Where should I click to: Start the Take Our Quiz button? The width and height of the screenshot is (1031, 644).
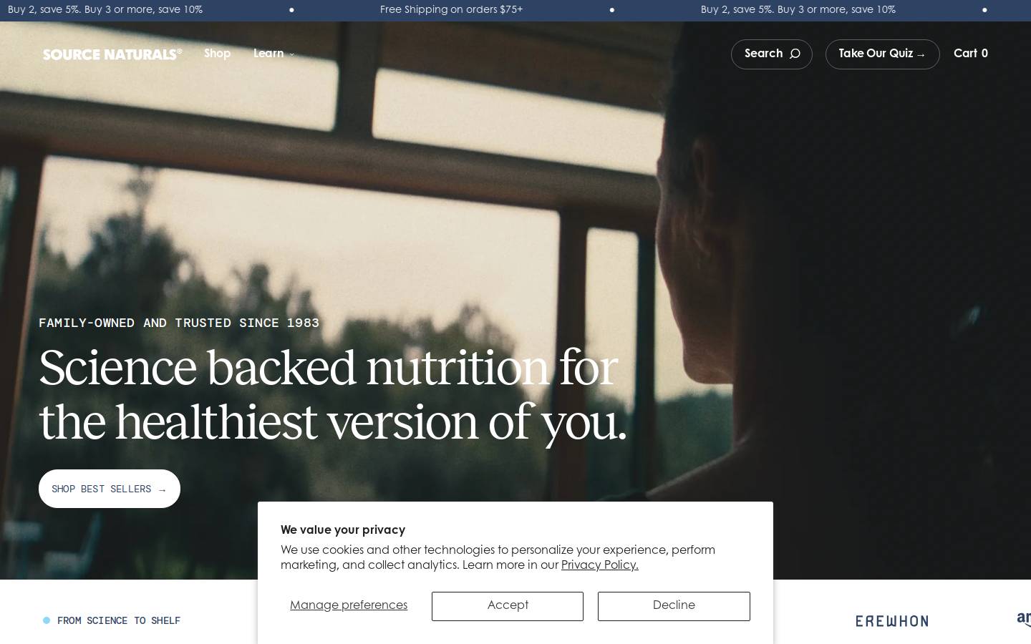click(x=882, y=54)
